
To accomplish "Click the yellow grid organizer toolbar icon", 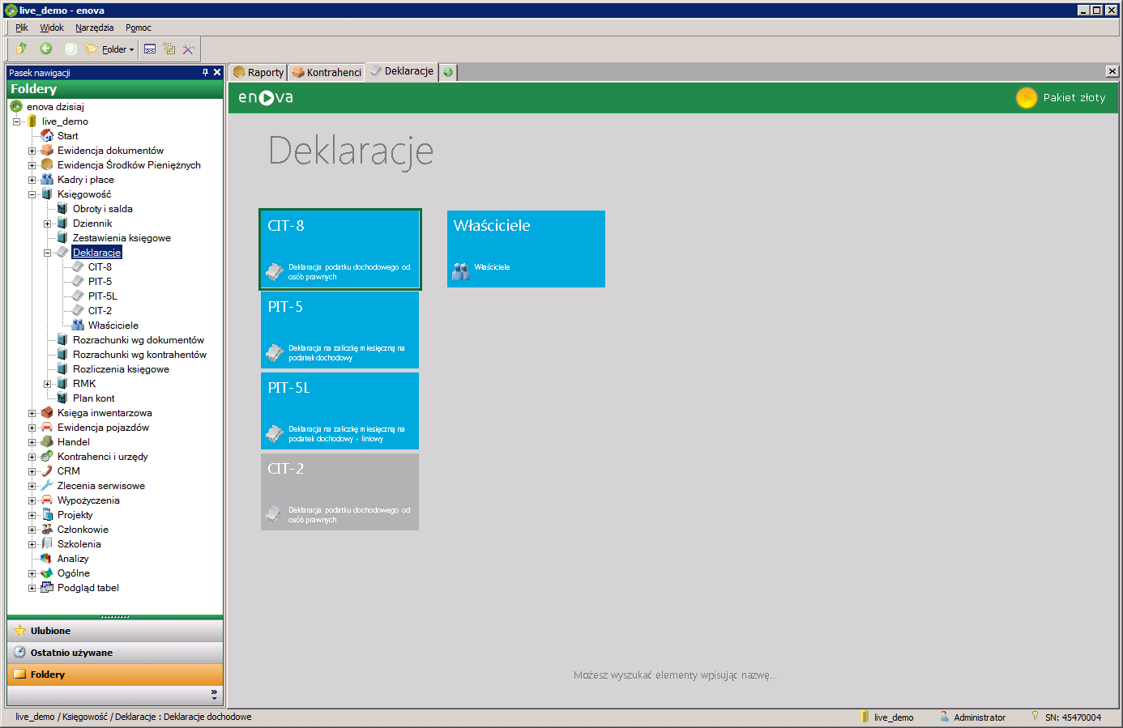I will point(169,49).
